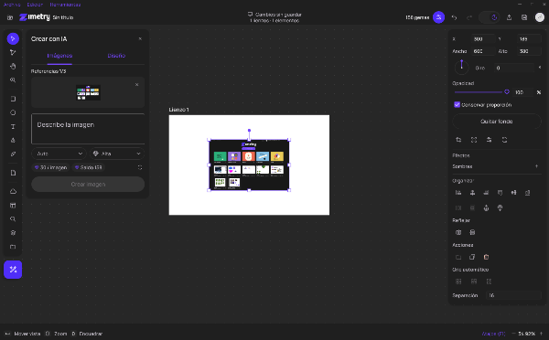Select the fill bucket tool
Screen dimensions: 549x340
pyautogui.click(x=13, y=140)
